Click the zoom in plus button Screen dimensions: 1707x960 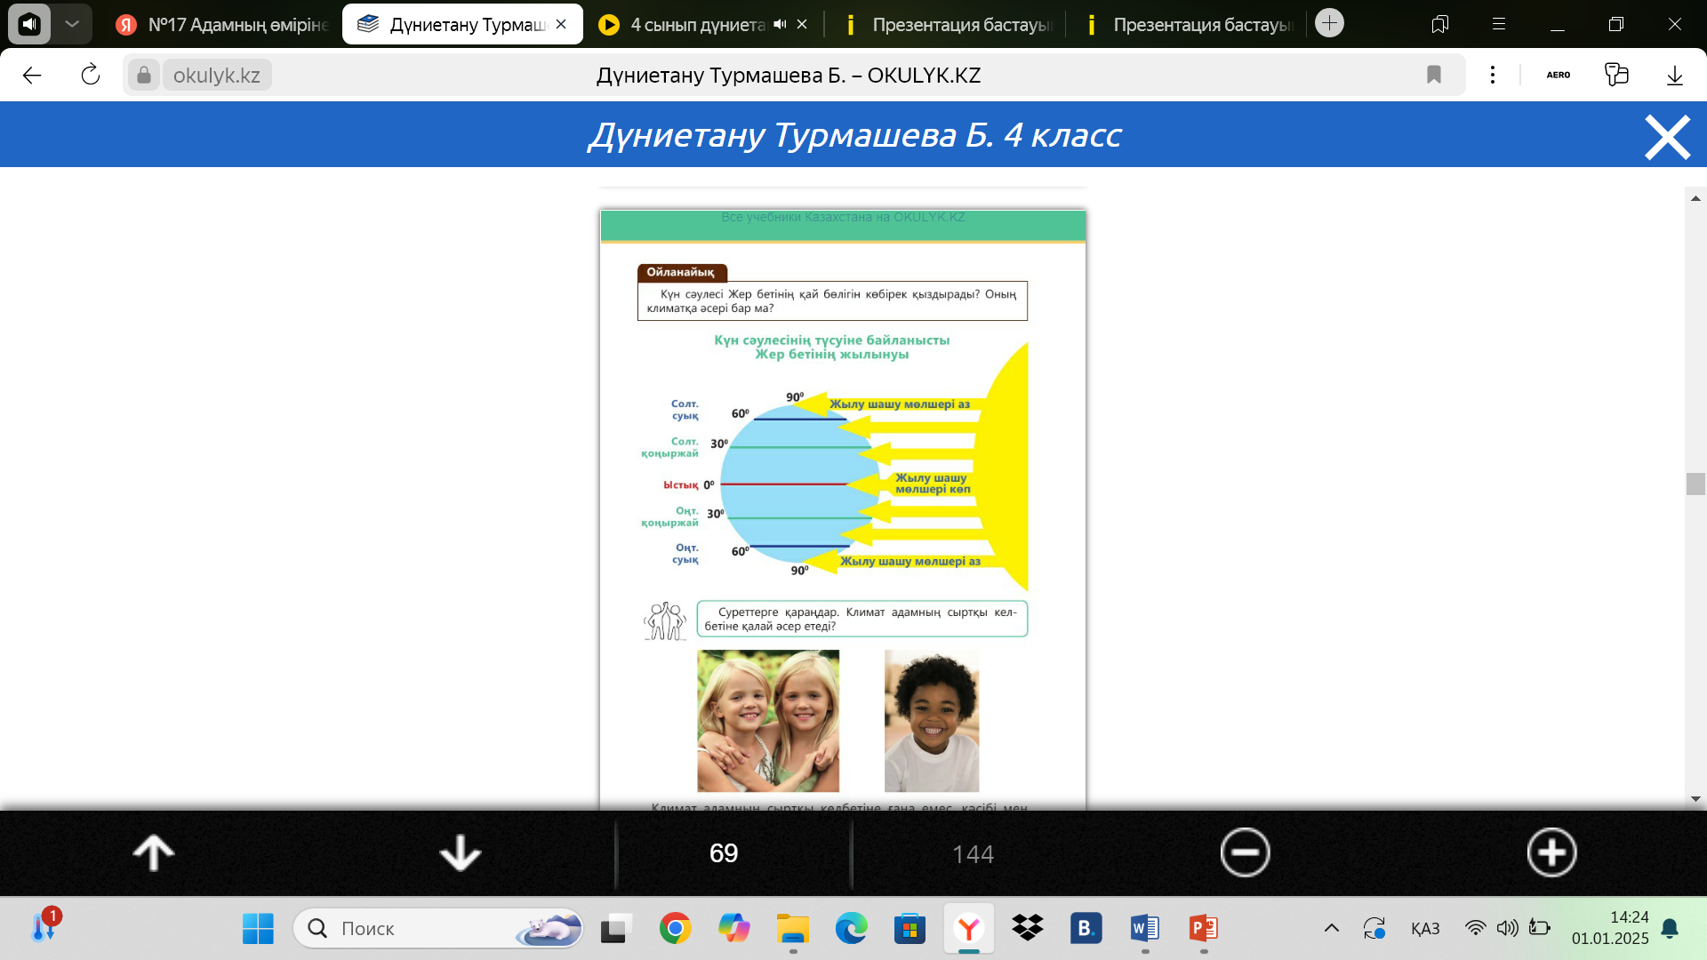pos(1551,853)
